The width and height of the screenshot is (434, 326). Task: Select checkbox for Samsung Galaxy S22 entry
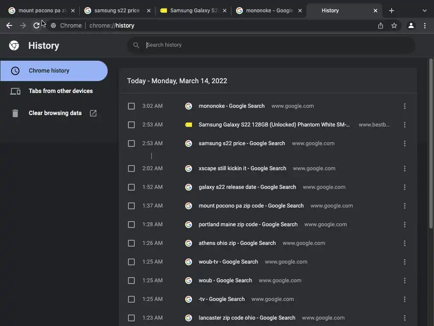pos(131,125)
